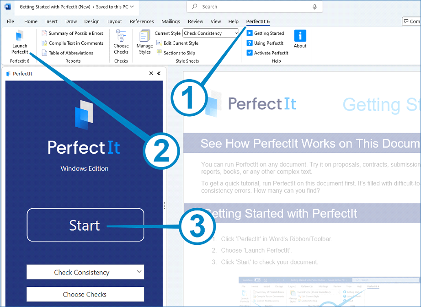Click the task pane resize handle
The image size is (421, 307).
click(x=165, y=205)
